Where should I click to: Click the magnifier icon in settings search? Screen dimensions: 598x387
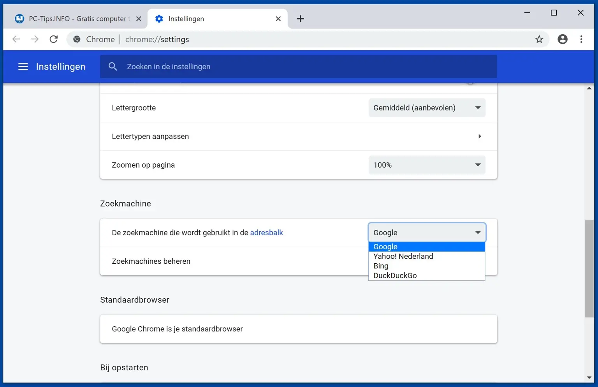click(113, 67)
